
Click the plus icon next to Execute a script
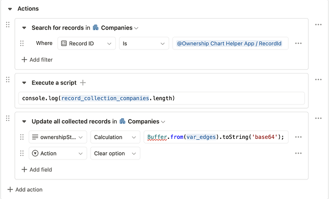coord(83,83)
